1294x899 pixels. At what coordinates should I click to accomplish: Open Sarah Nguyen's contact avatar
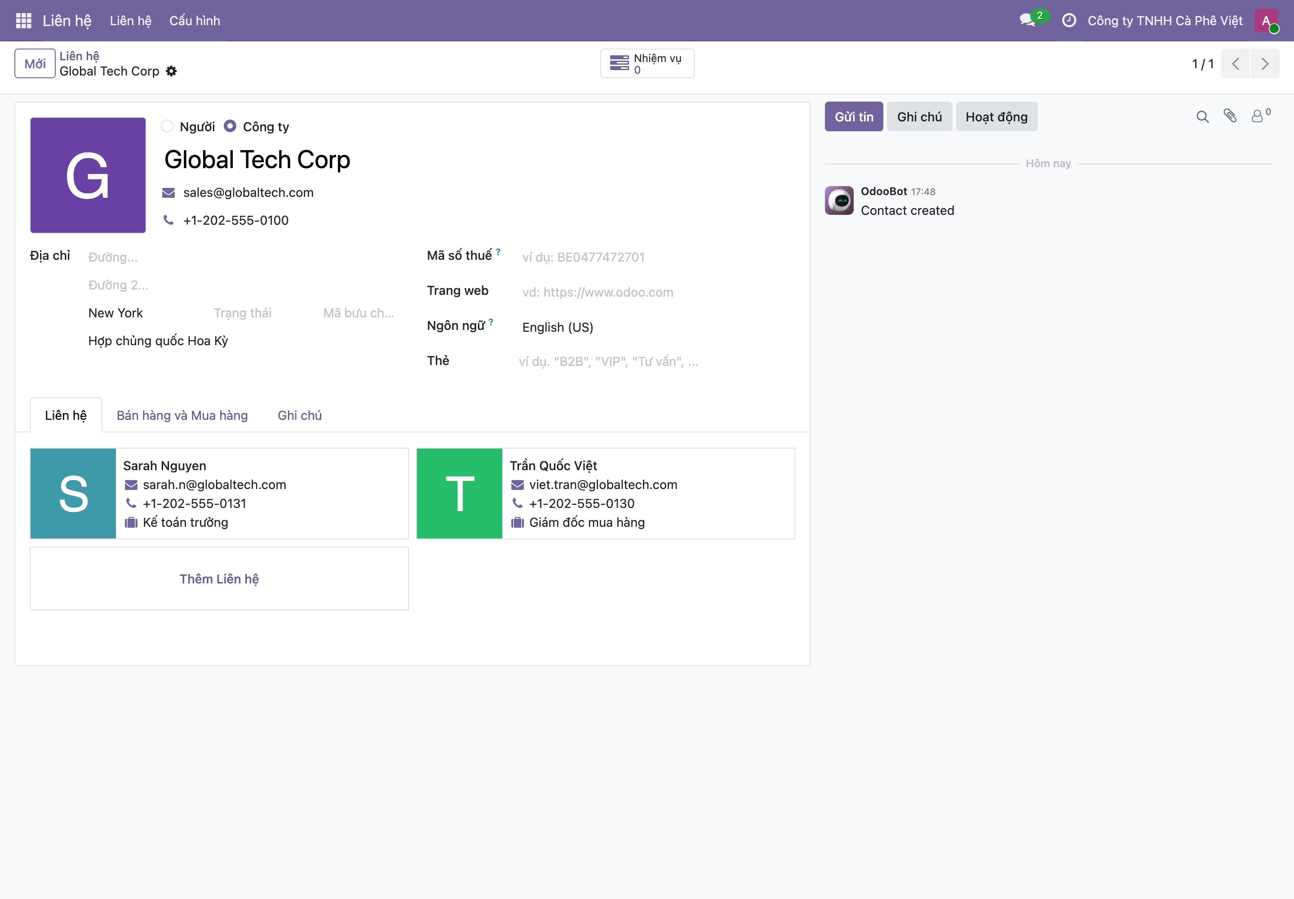(73, 494)
